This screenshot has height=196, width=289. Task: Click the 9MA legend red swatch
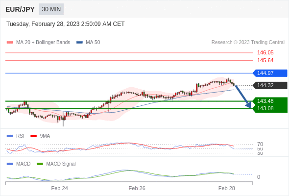point(33,136)
